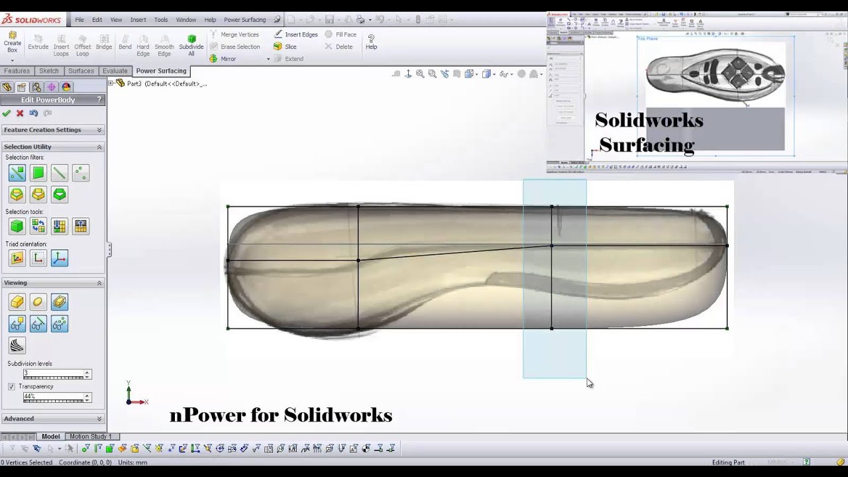Click zebra stripes viewing icon

(17, 345)
